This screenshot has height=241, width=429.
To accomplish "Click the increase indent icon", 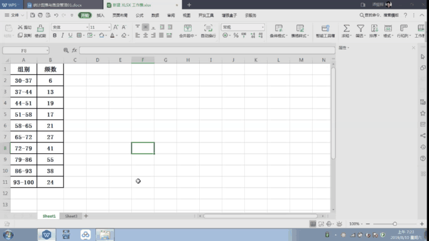I will click(170, 27).
